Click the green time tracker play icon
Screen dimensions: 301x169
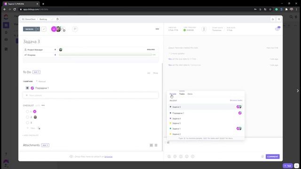(184, 30)
